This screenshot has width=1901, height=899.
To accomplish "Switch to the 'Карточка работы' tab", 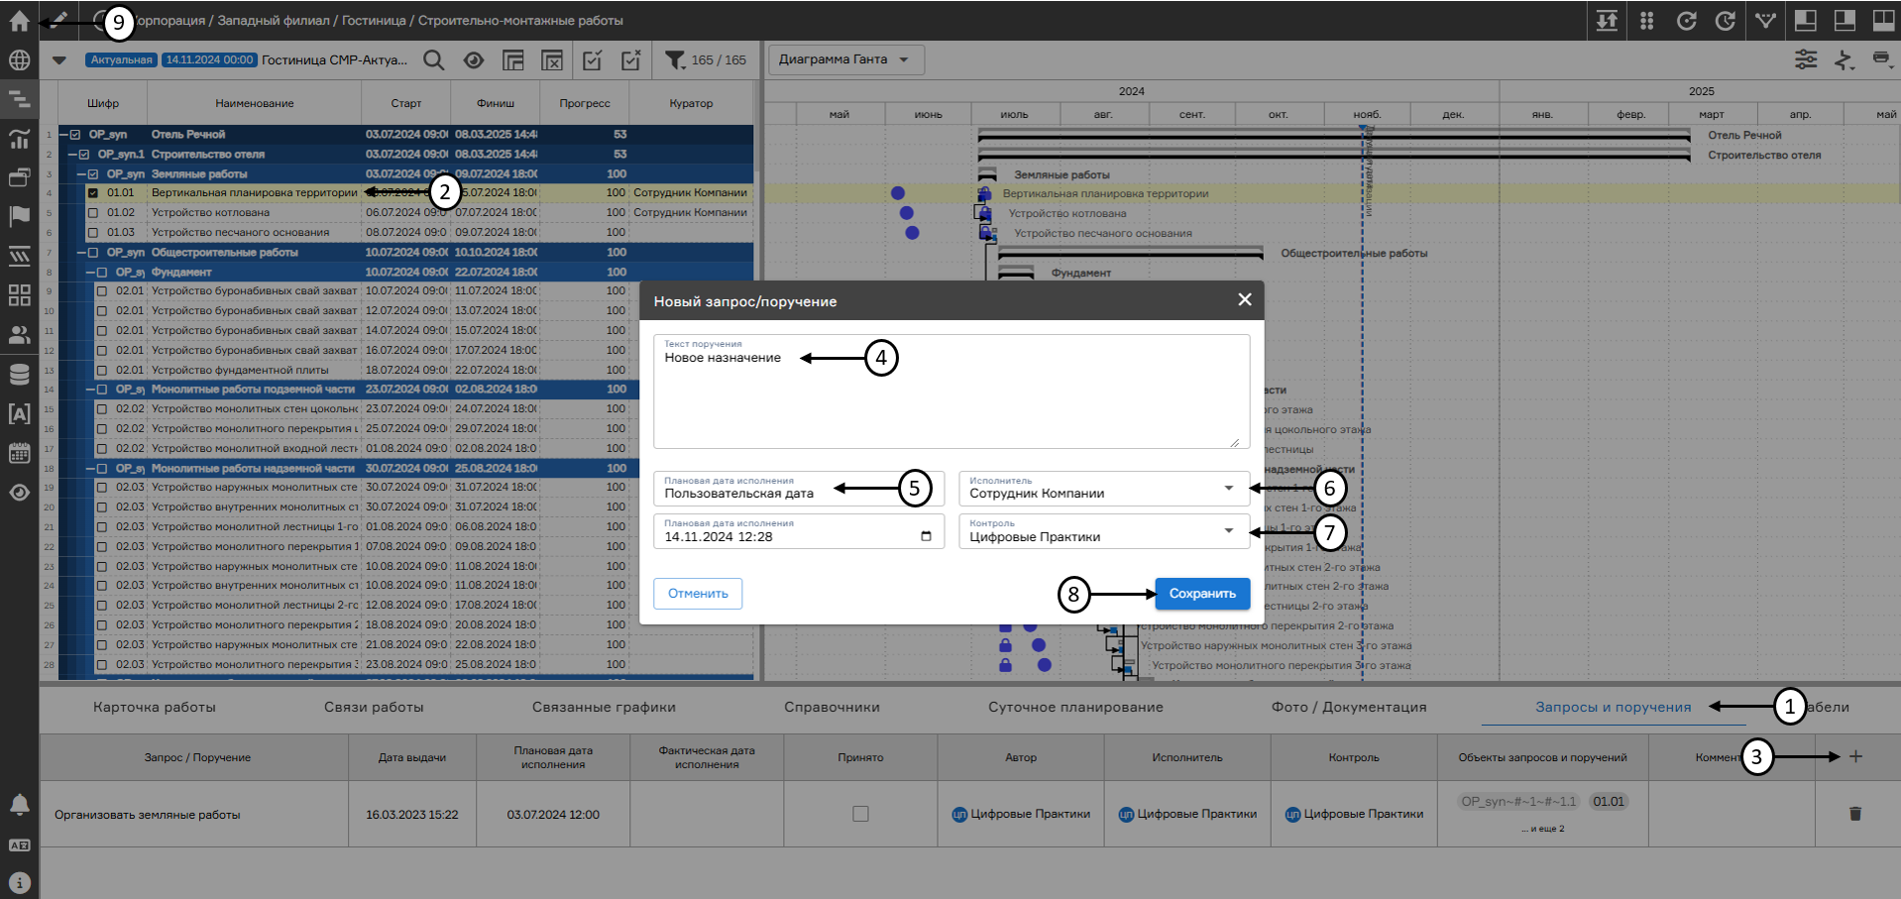I will 155,707.
